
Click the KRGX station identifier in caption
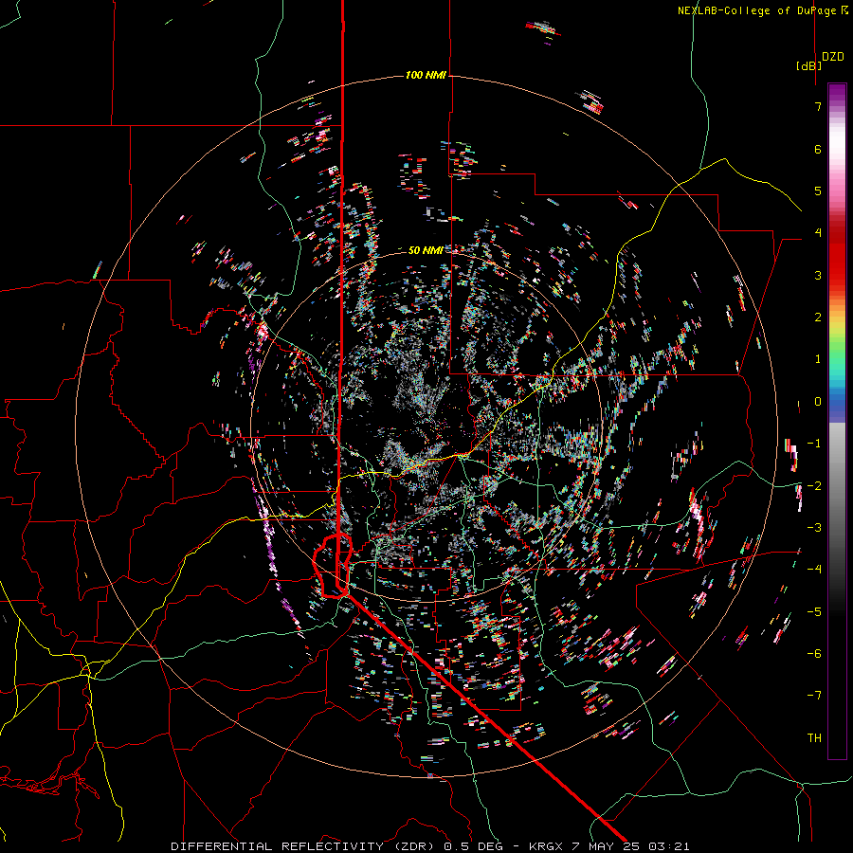pyautogui.click(x=546, y=846)
